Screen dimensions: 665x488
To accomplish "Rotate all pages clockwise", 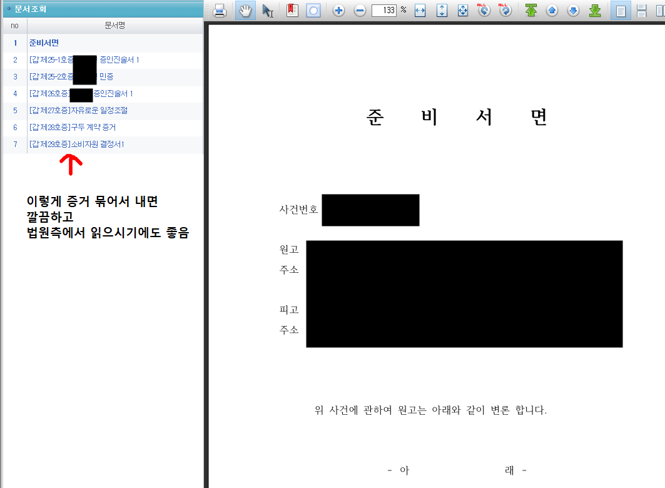I will click(x=505, y=10).
